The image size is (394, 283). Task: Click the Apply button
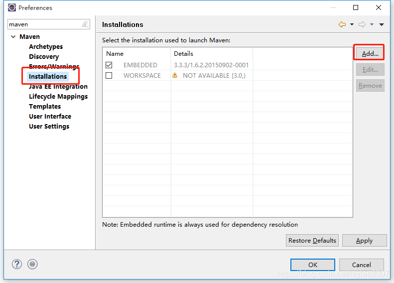364,241
